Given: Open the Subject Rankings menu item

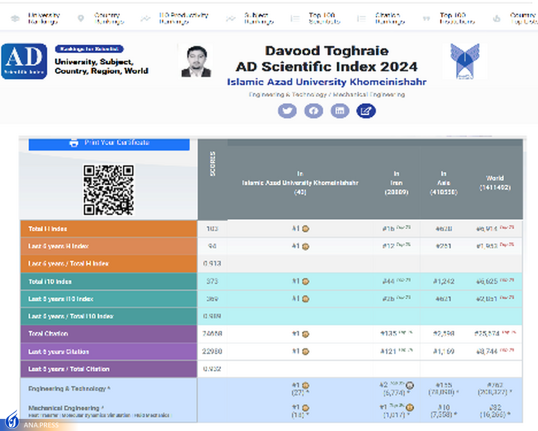Looking at the screenshot, I should tap(259, 19).
